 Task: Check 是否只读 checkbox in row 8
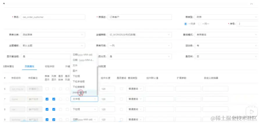tap(67, 109)
